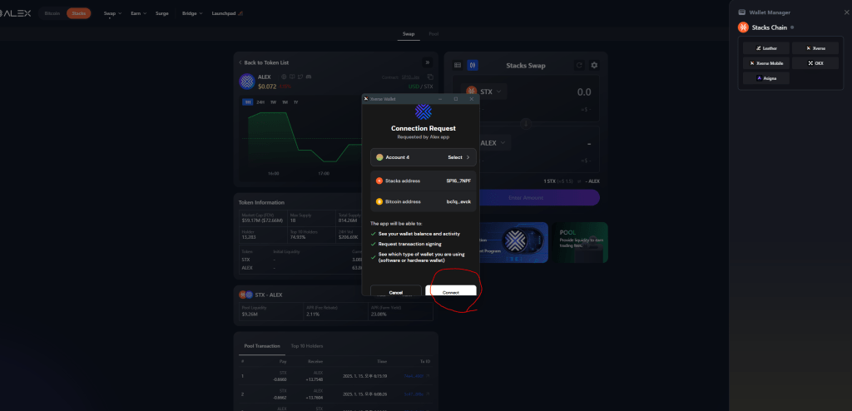Click Cancel in the Connection Request dialog

(x=395, y=292)
